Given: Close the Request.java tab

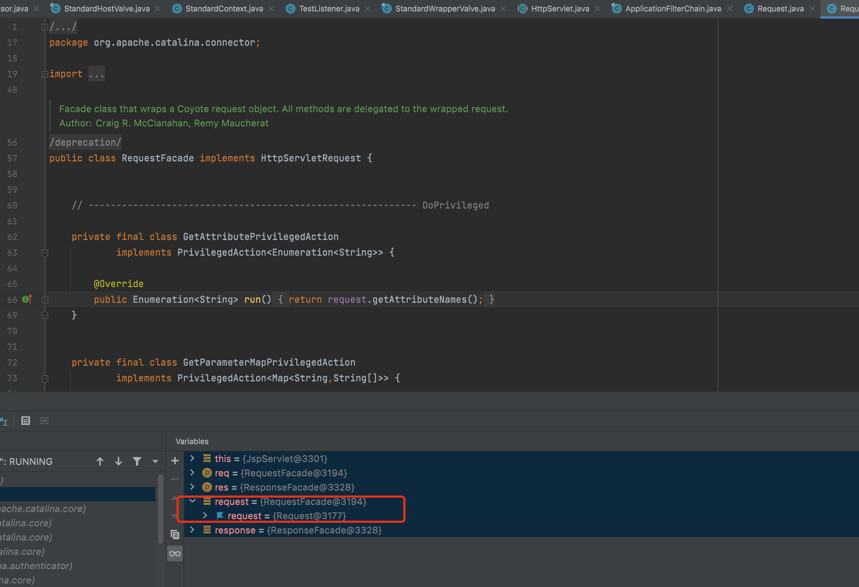Looking at the screenshot, I should pos(813,9).
